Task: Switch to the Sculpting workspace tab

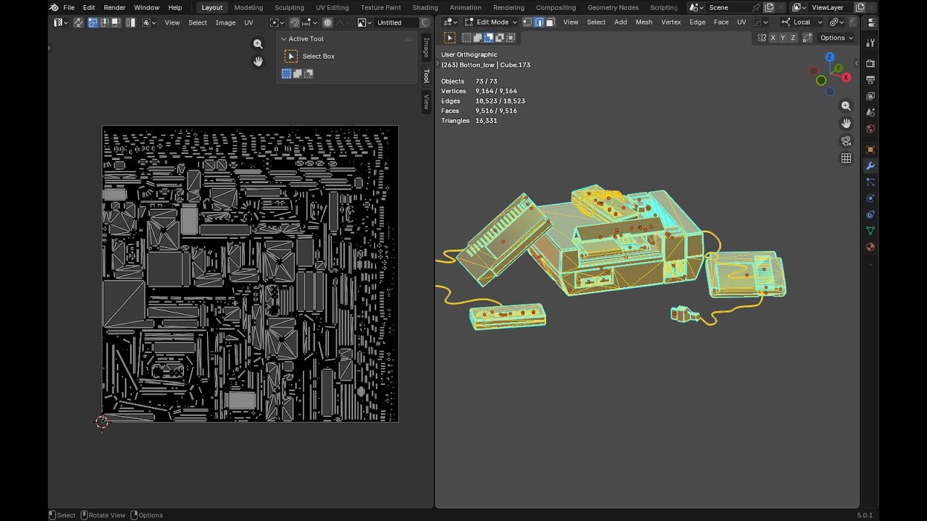Action: coord(289,7)
